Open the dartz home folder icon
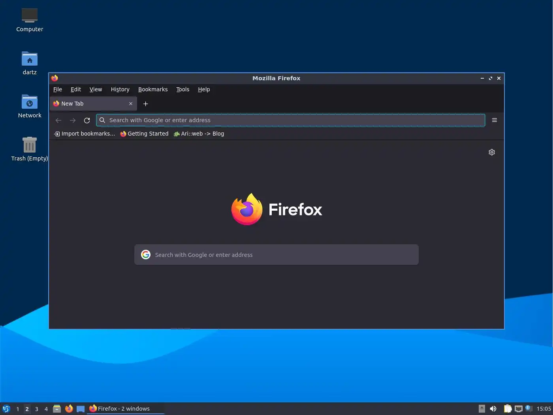The height and width of the screenshot is (415, 553). (30, 63)
